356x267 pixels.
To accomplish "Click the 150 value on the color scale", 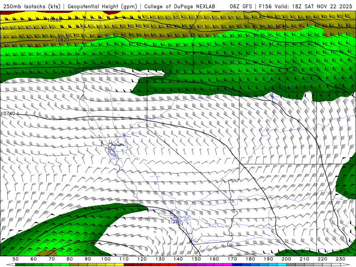I will click(x=196, y=259).
